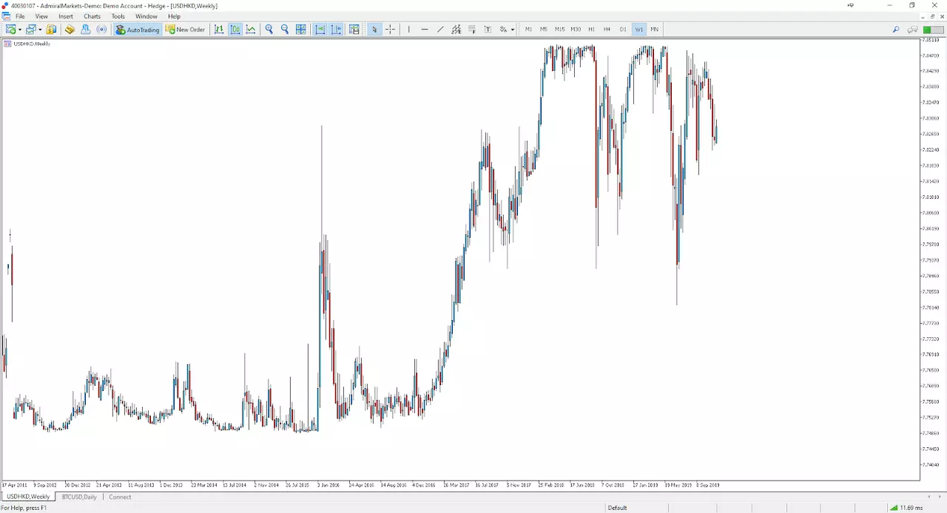Set timeframe to M5
This screenshot has height=513, width=947.
coord(544,30)
